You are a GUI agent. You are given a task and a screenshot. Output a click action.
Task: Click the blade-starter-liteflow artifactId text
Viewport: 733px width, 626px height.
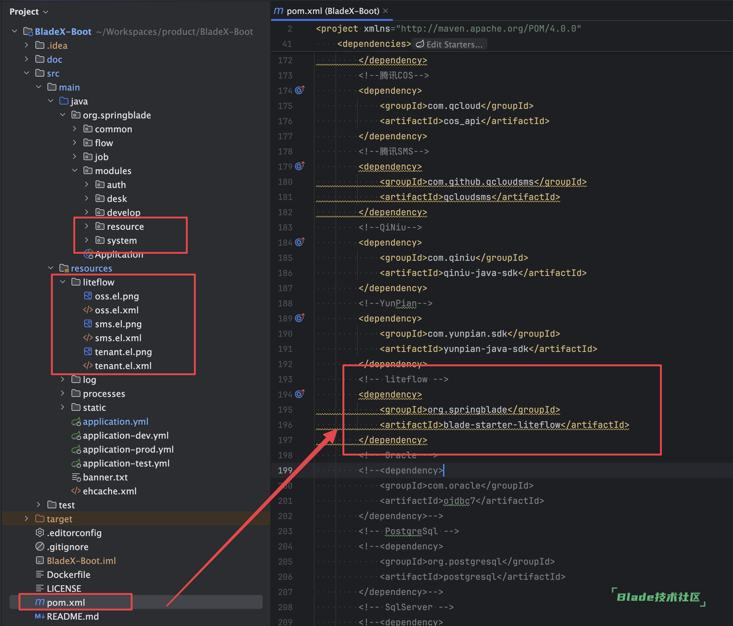point(502,424)
